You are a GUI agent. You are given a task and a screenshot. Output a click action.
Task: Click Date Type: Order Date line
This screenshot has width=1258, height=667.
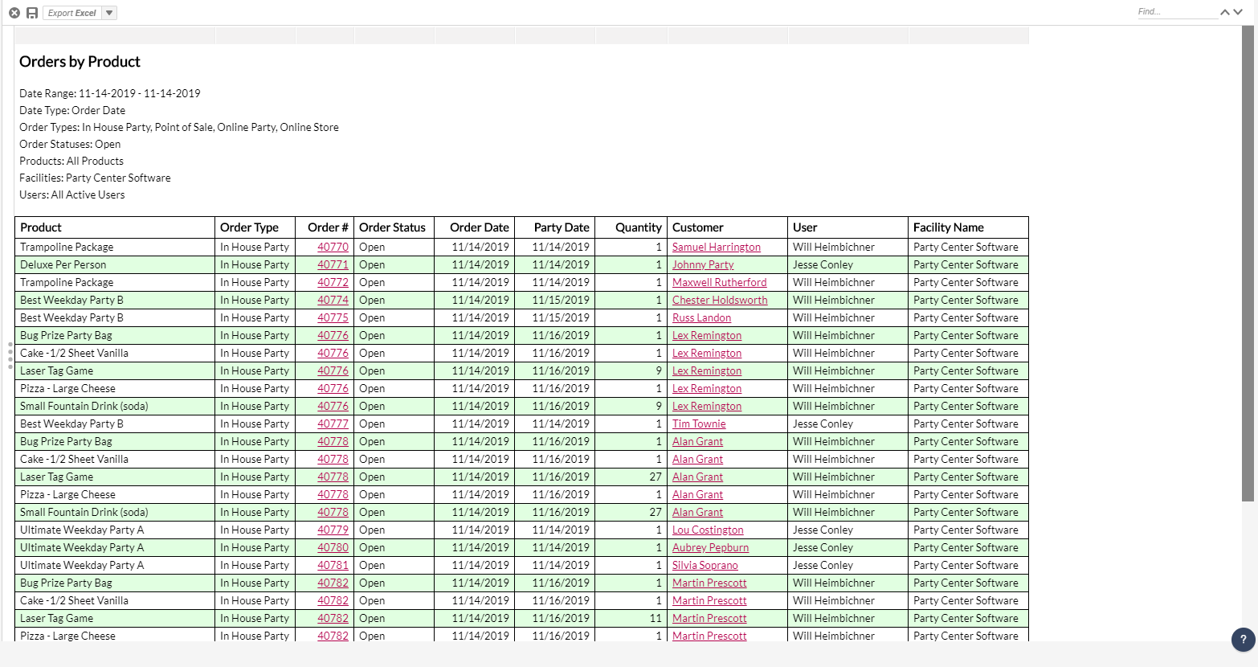(x=72, y=110)
